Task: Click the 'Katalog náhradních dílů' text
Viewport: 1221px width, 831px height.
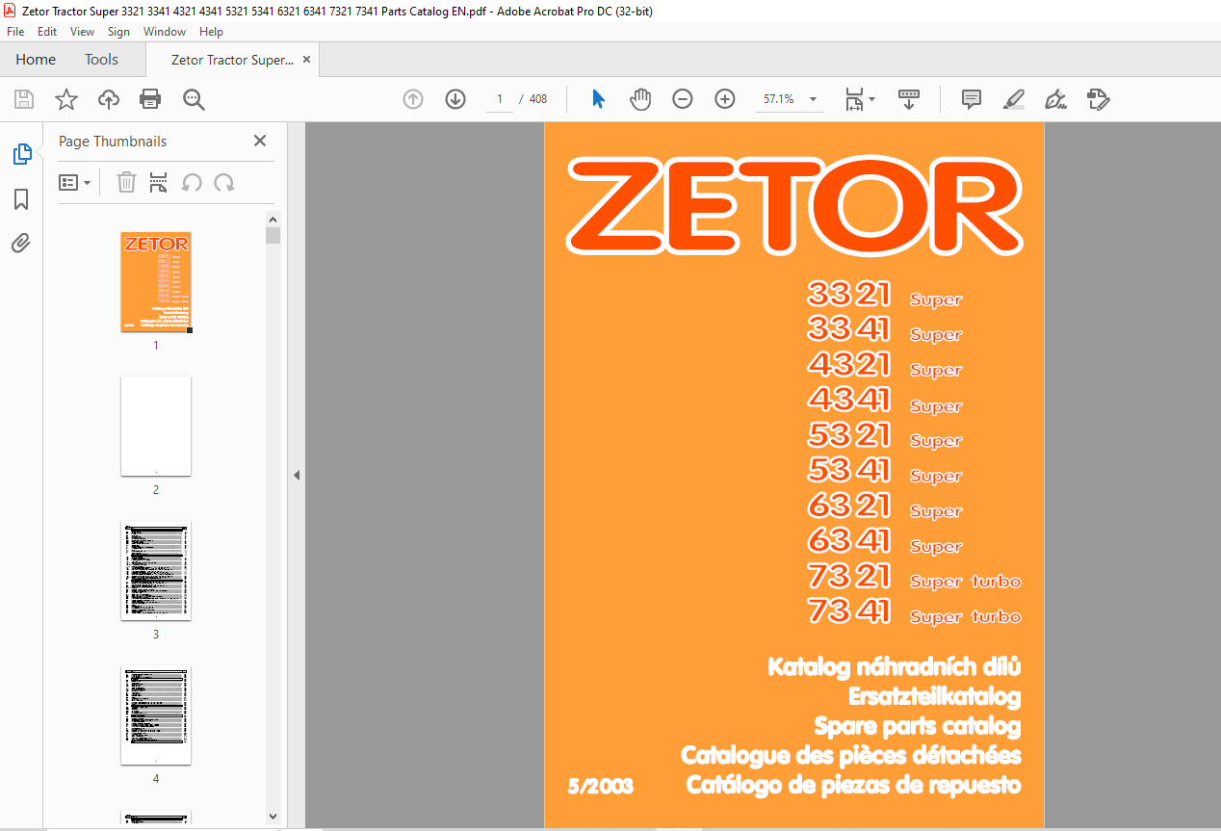Action: [x=894, y=666]
